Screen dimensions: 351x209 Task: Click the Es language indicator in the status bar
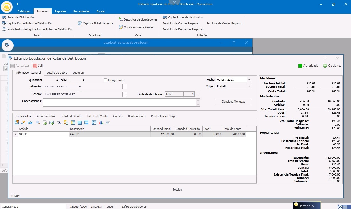point(345,207)
